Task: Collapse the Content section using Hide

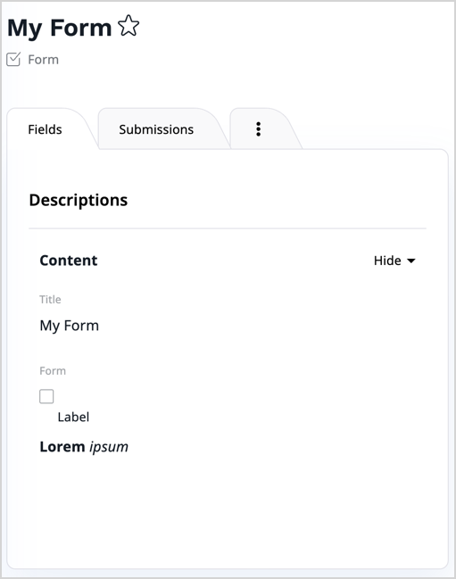Action: 394,261
